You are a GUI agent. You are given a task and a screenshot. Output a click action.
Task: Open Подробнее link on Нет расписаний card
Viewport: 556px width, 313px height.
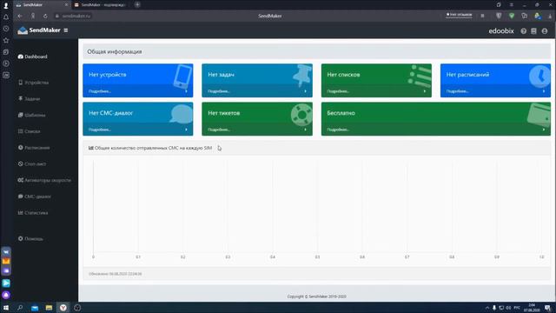tap(458, 91)
